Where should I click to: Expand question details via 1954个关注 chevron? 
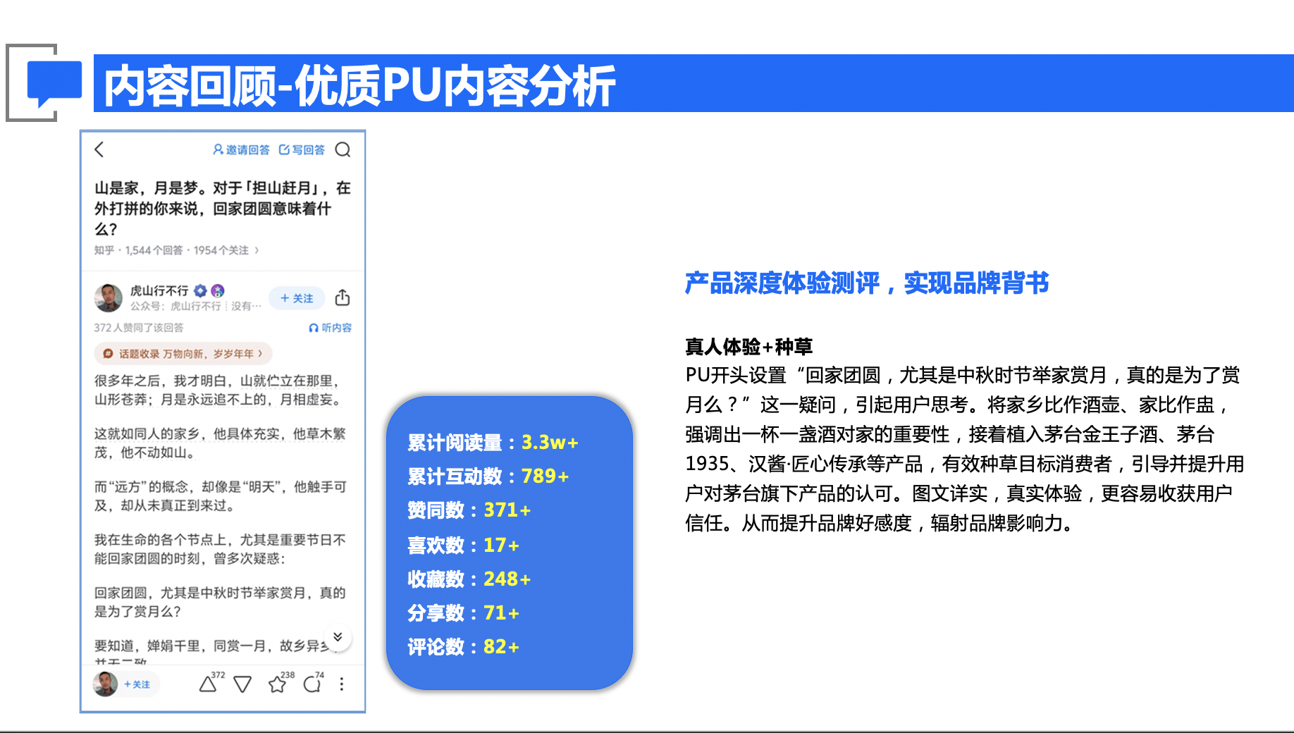point(257,250)
